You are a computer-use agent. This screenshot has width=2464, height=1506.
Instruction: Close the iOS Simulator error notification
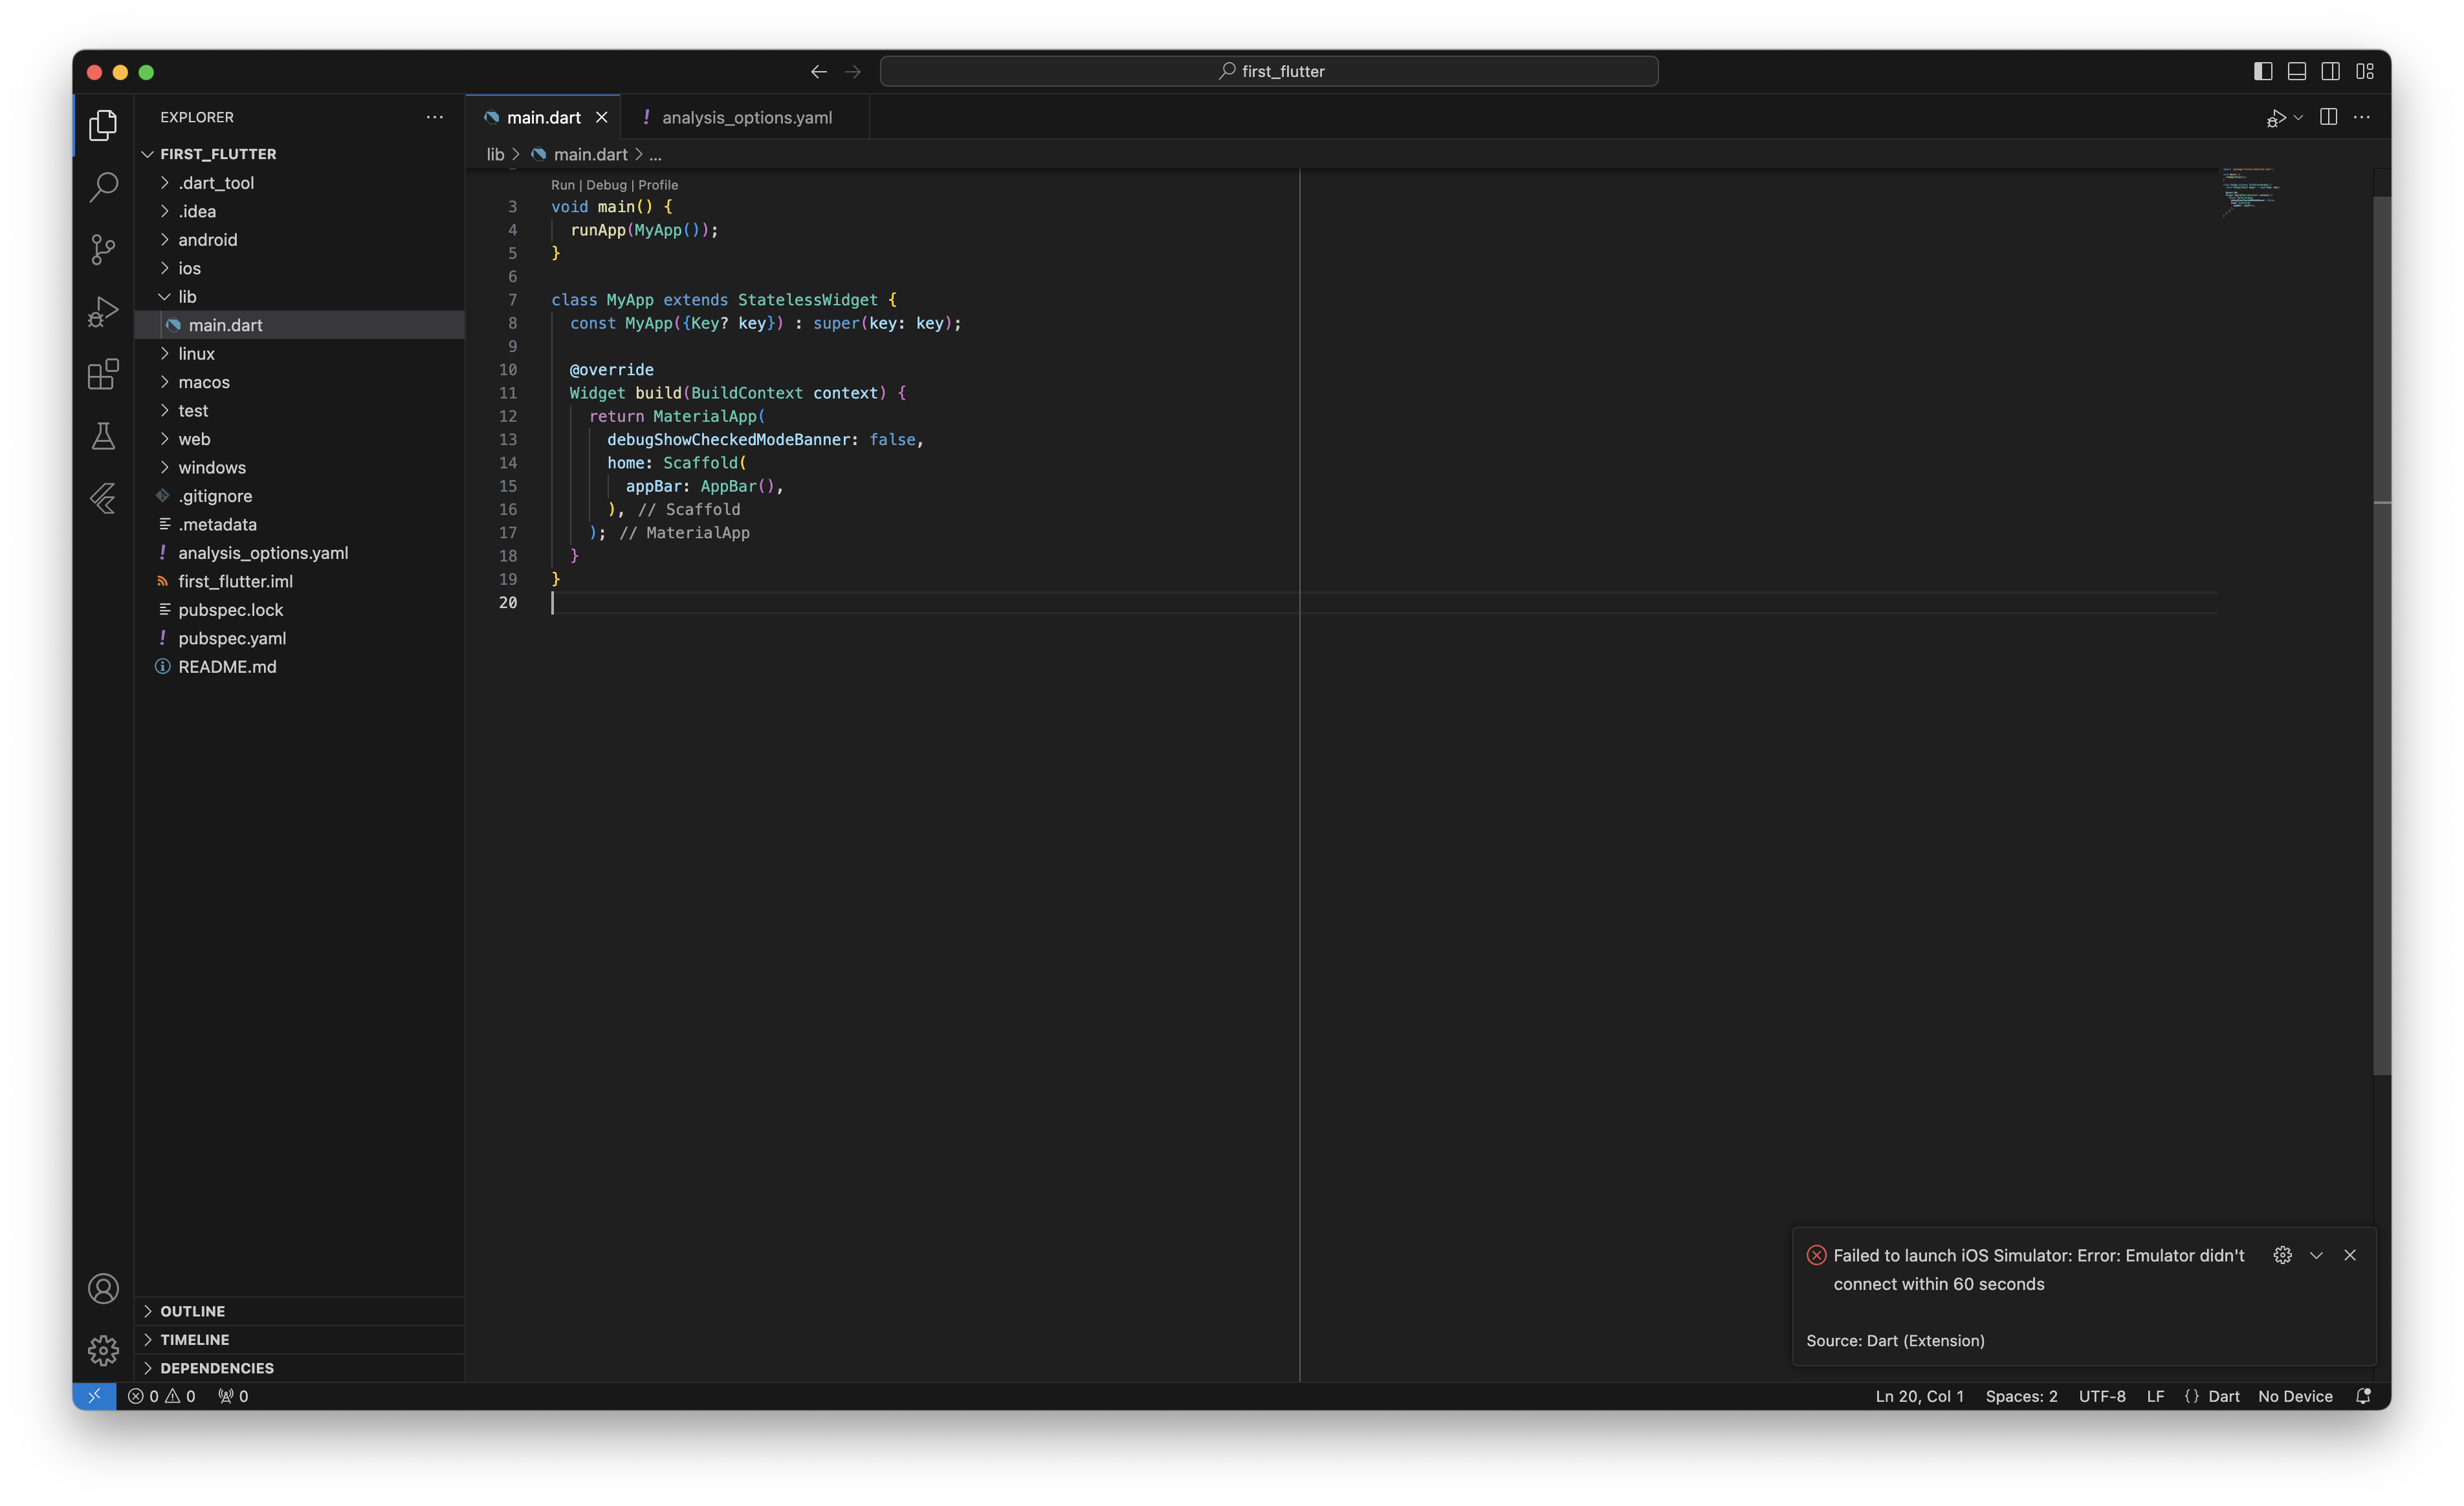point(2350,1255)
